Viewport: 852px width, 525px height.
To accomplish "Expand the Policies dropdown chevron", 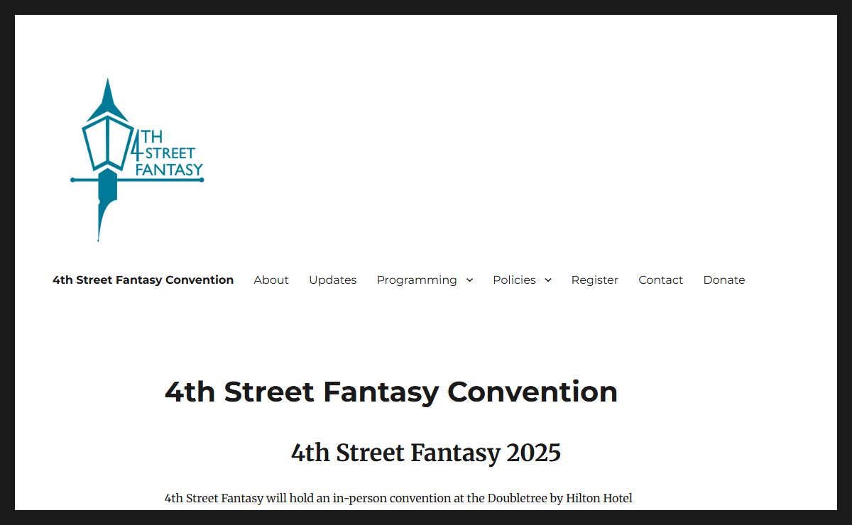I will (547, 280).
